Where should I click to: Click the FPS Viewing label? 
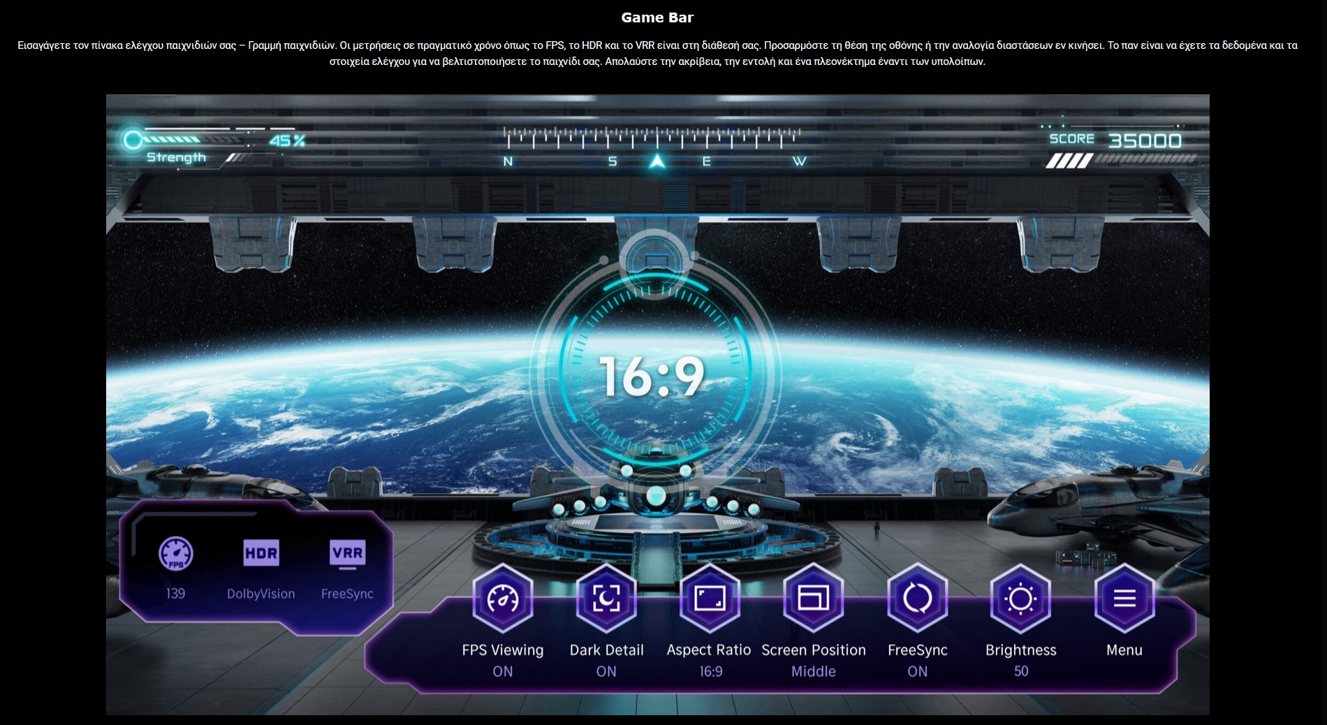click(x=503, y=650)
